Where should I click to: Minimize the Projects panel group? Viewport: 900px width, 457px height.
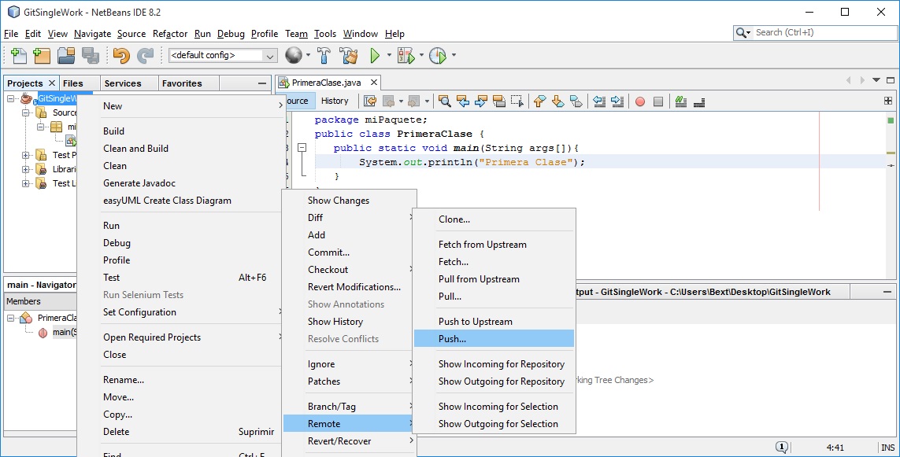[x=262, y=83]
